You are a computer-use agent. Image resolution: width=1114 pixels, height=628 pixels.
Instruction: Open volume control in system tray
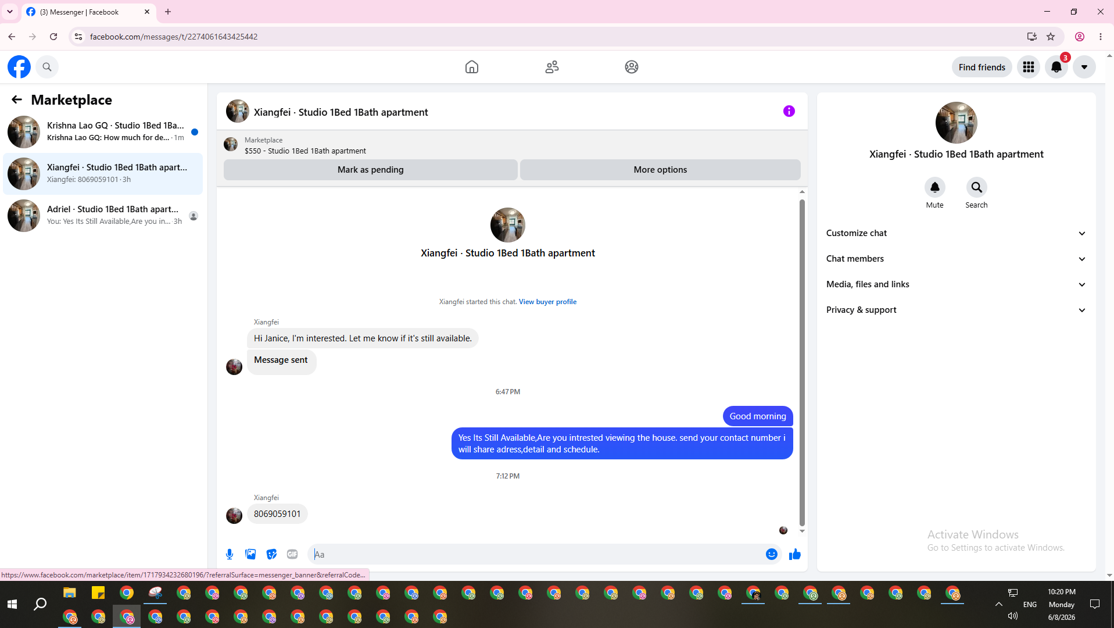click(1013, 616)
